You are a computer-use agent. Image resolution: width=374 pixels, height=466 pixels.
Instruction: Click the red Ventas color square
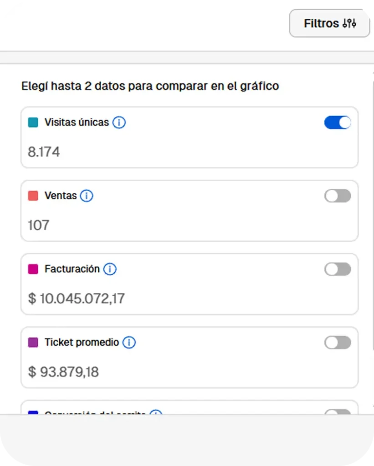(33, 196)
